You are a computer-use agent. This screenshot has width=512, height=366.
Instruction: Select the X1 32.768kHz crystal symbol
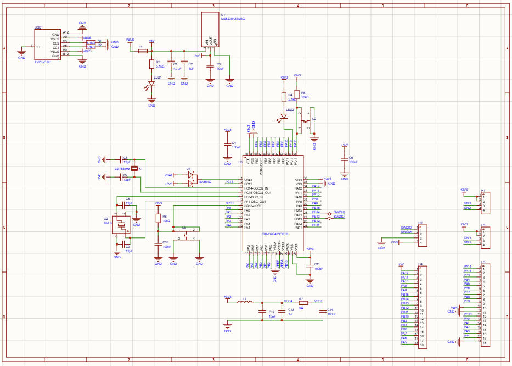coord(135,169)
